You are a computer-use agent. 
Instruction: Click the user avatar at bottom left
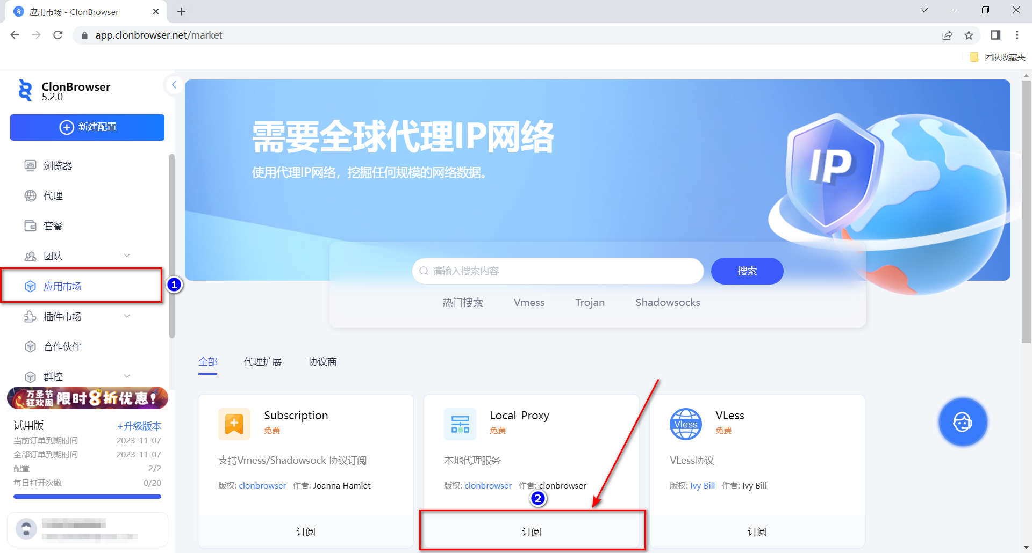pyautogui.click(x=27, y=529)
